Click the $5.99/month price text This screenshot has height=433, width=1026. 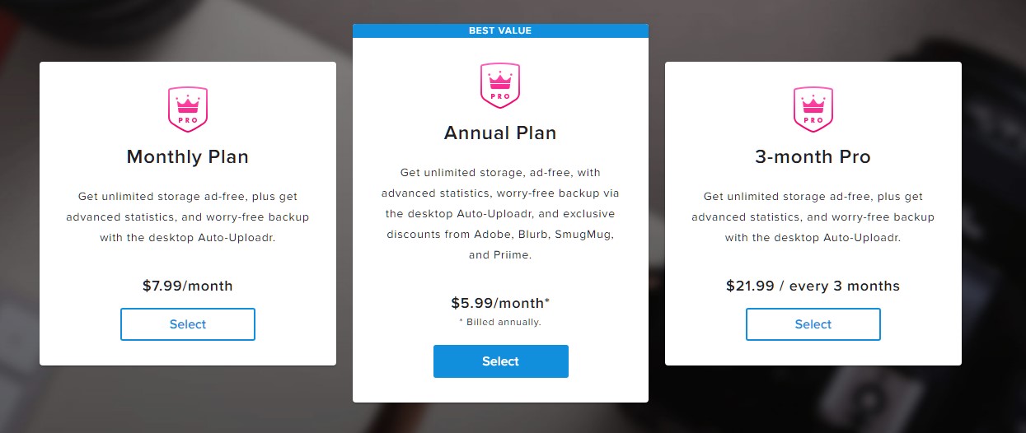click(x=498, y=303)
